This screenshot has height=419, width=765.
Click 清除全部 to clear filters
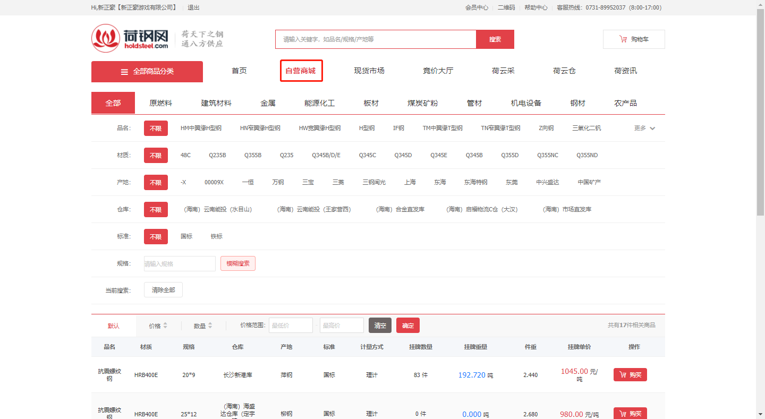[x=163, y=290]
